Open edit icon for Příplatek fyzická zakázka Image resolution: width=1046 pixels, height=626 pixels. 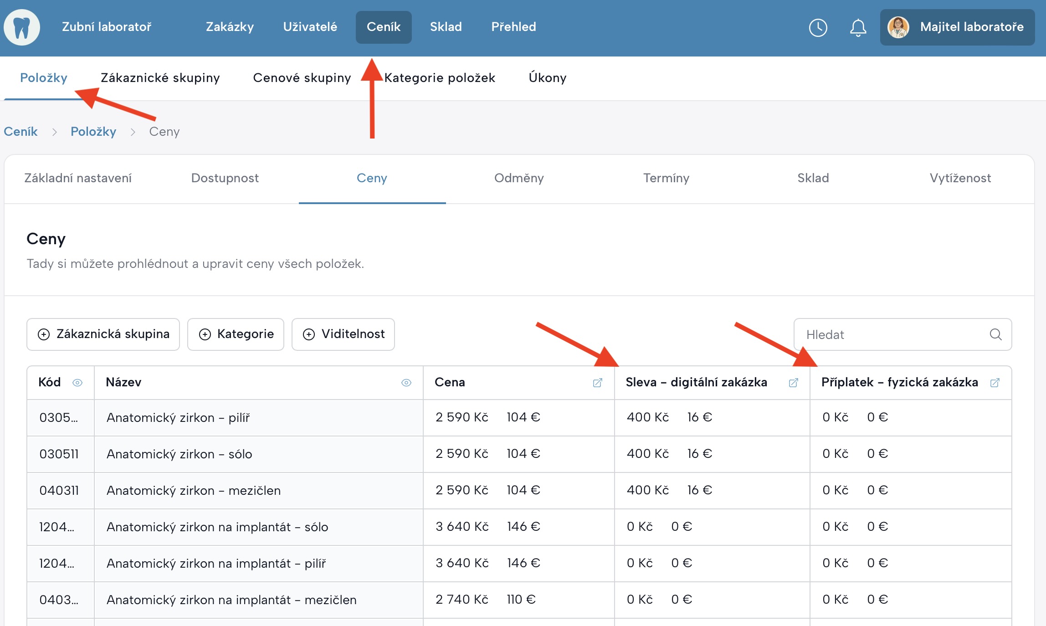click(x=995, y=383)
